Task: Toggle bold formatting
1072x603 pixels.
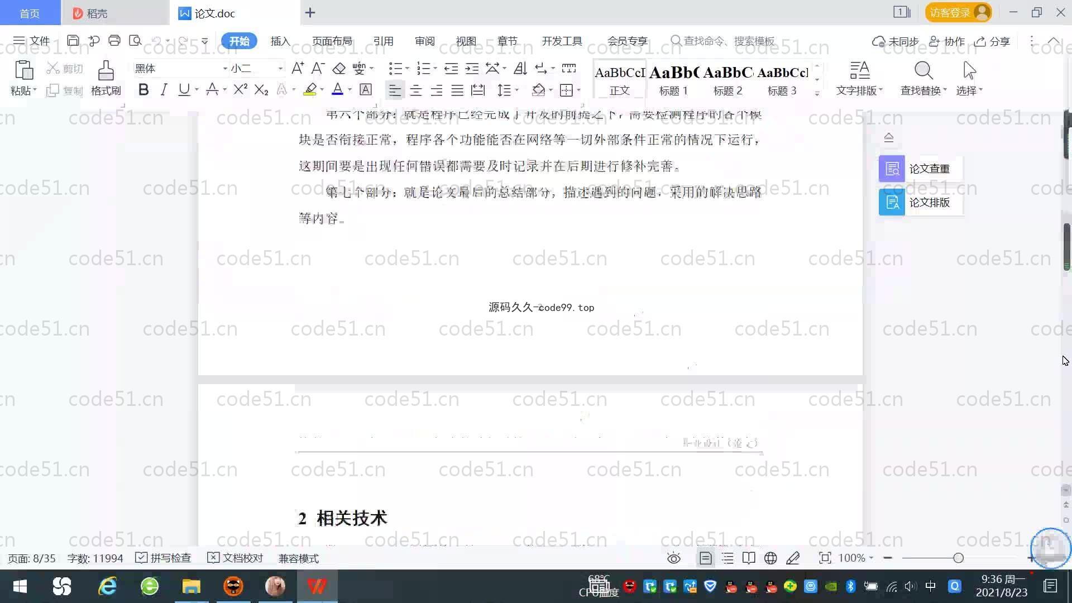Action: click(x=143, y=89)
